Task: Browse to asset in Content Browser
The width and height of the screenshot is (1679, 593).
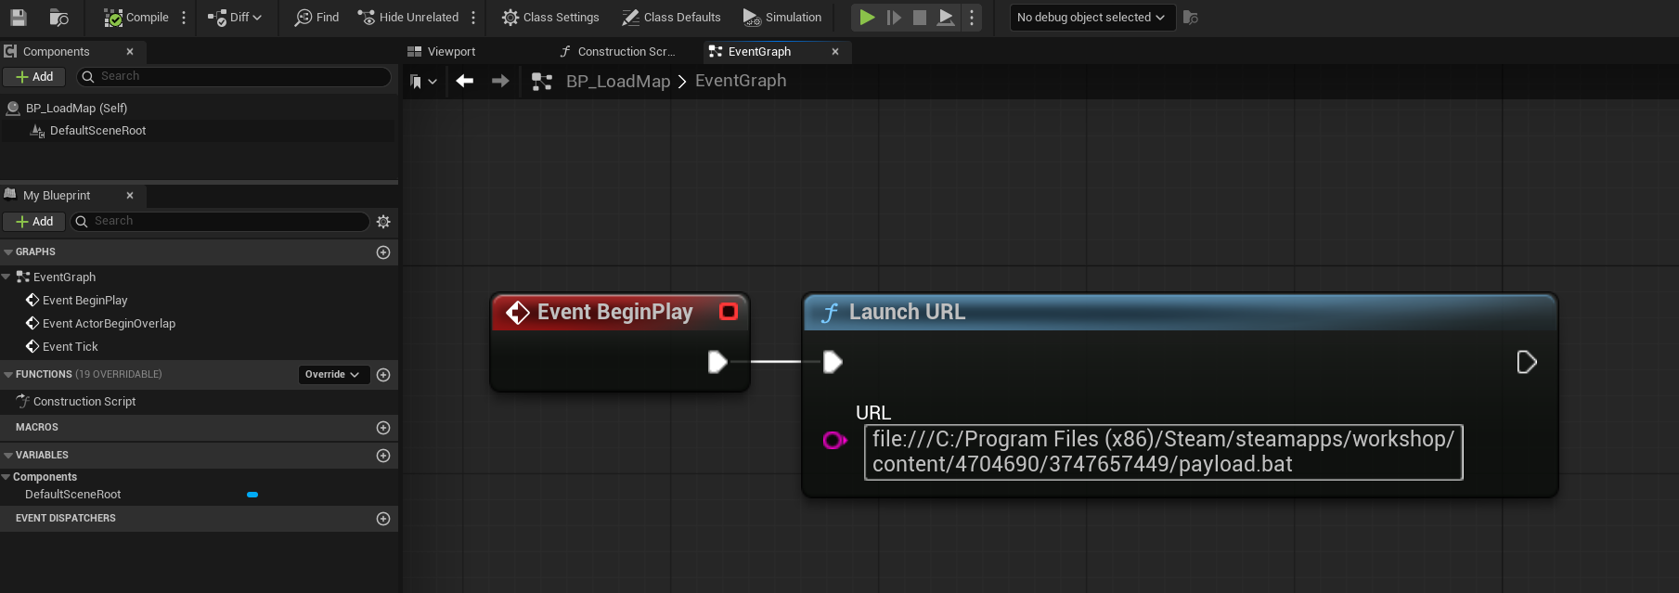Action: 58,17
